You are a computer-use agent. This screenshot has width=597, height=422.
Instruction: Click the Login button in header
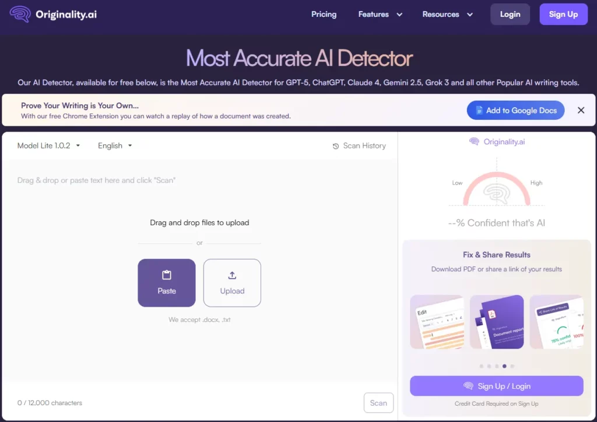coord(510,14)
